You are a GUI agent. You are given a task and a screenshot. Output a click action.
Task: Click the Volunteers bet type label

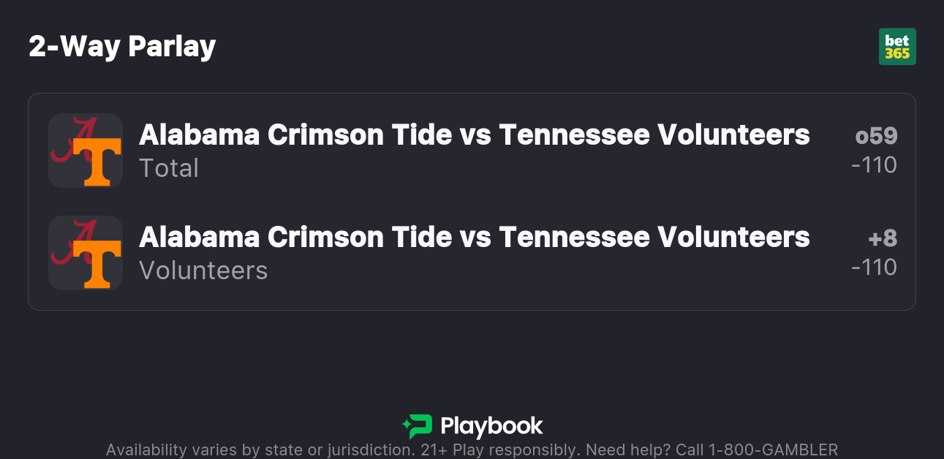[x=203, y=270]
